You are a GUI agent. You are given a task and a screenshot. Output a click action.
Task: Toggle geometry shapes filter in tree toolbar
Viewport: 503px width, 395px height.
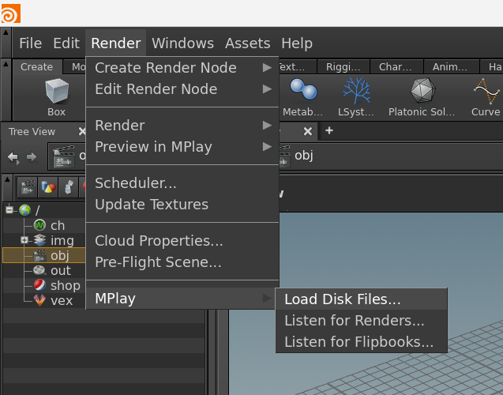coord(48,186)
